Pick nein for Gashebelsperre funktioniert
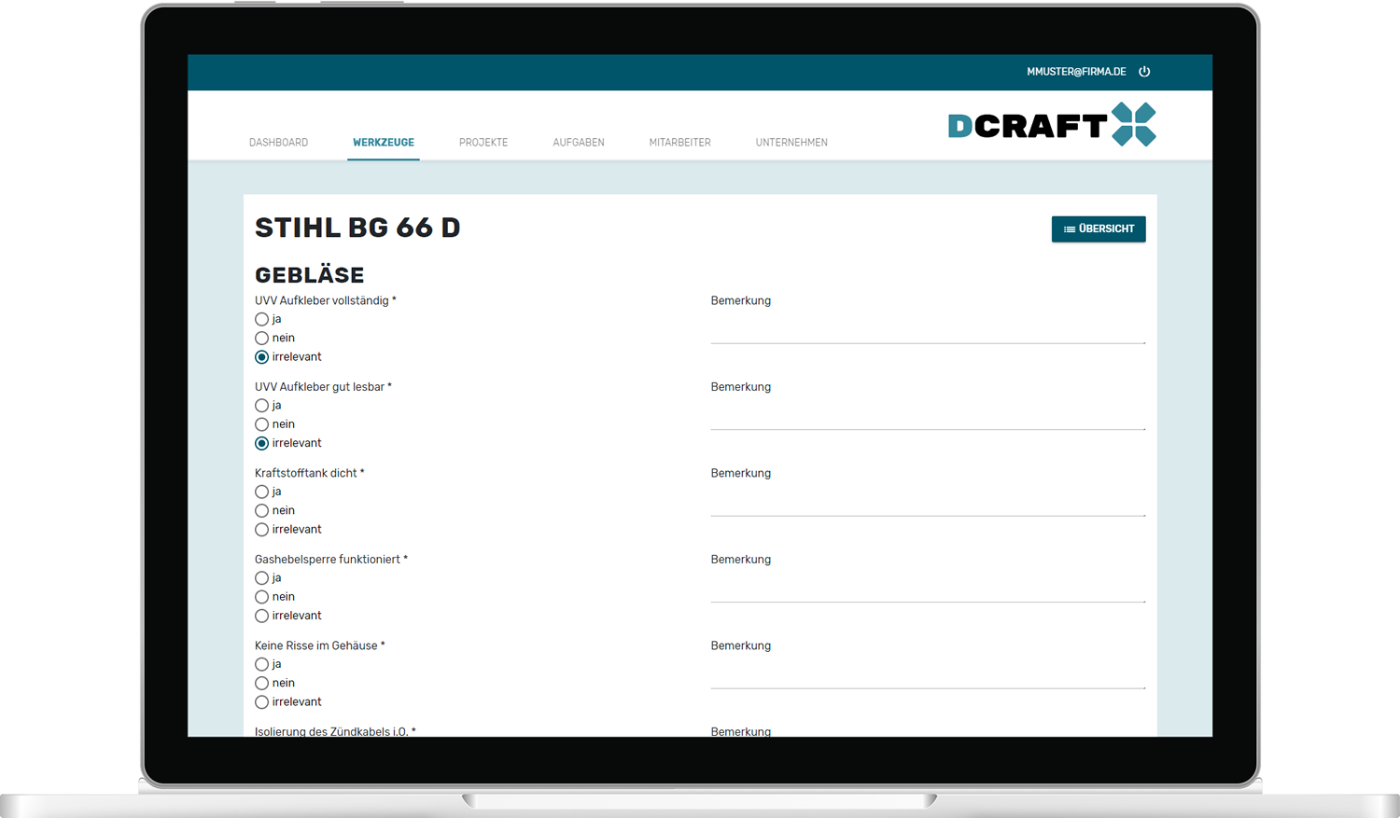Viewport: 1400px width, 818px height. [x=262, y=597]
